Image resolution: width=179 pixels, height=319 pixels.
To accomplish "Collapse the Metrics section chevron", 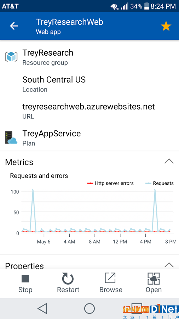I will click(169, 161).
